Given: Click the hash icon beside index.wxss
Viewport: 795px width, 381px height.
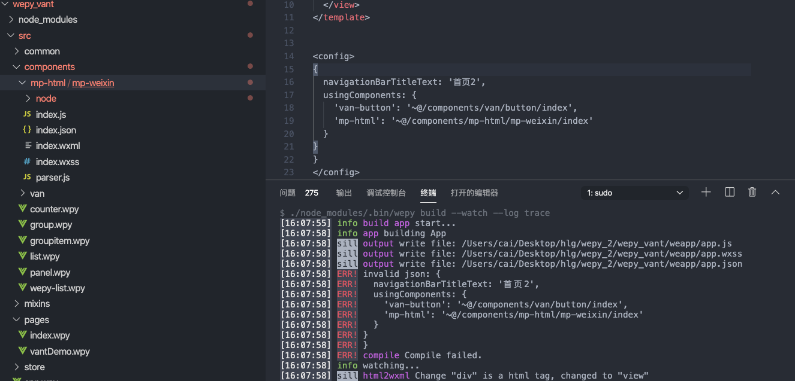Looking at the screenshot, I should 27,161.
